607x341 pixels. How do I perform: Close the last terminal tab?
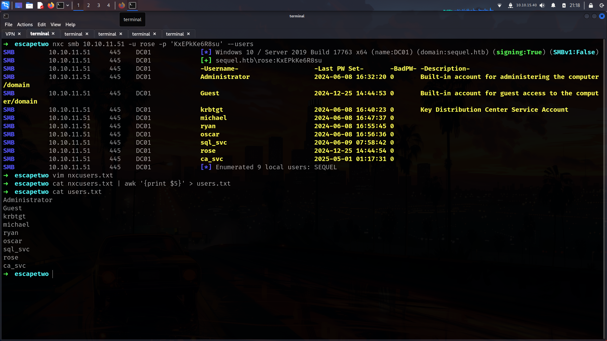pos(188,34)
